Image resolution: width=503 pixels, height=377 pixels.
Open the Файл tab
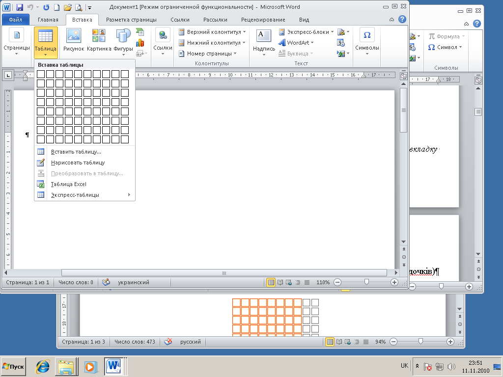(x=15, y=20)
